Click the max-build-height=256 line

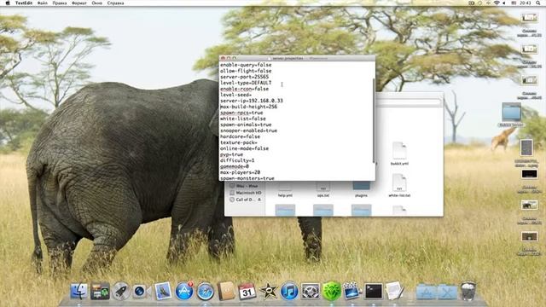pos(248,107)
